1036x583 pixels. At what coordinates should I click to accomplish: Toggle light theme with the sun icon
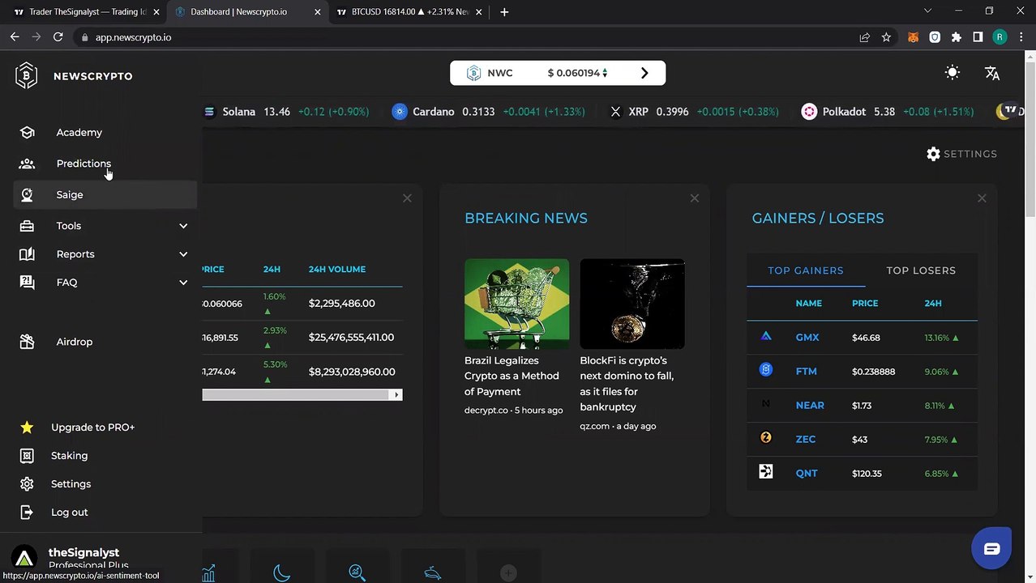pos(953,73)
